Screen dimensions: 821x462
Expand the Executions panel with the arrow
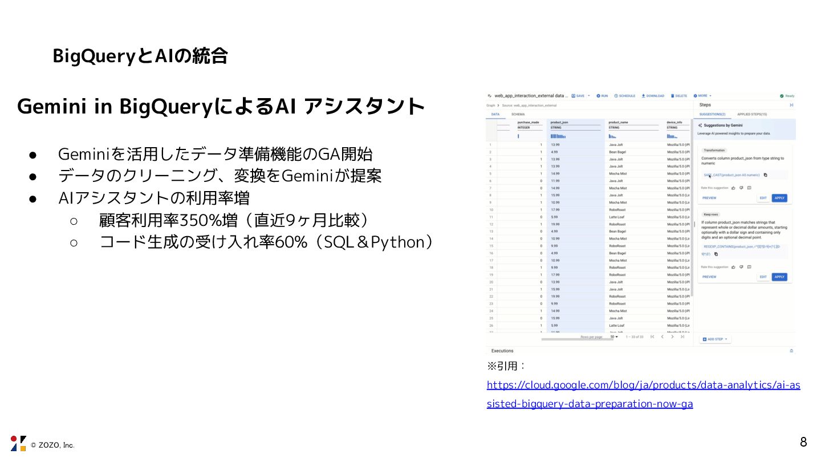click(791, 351)
